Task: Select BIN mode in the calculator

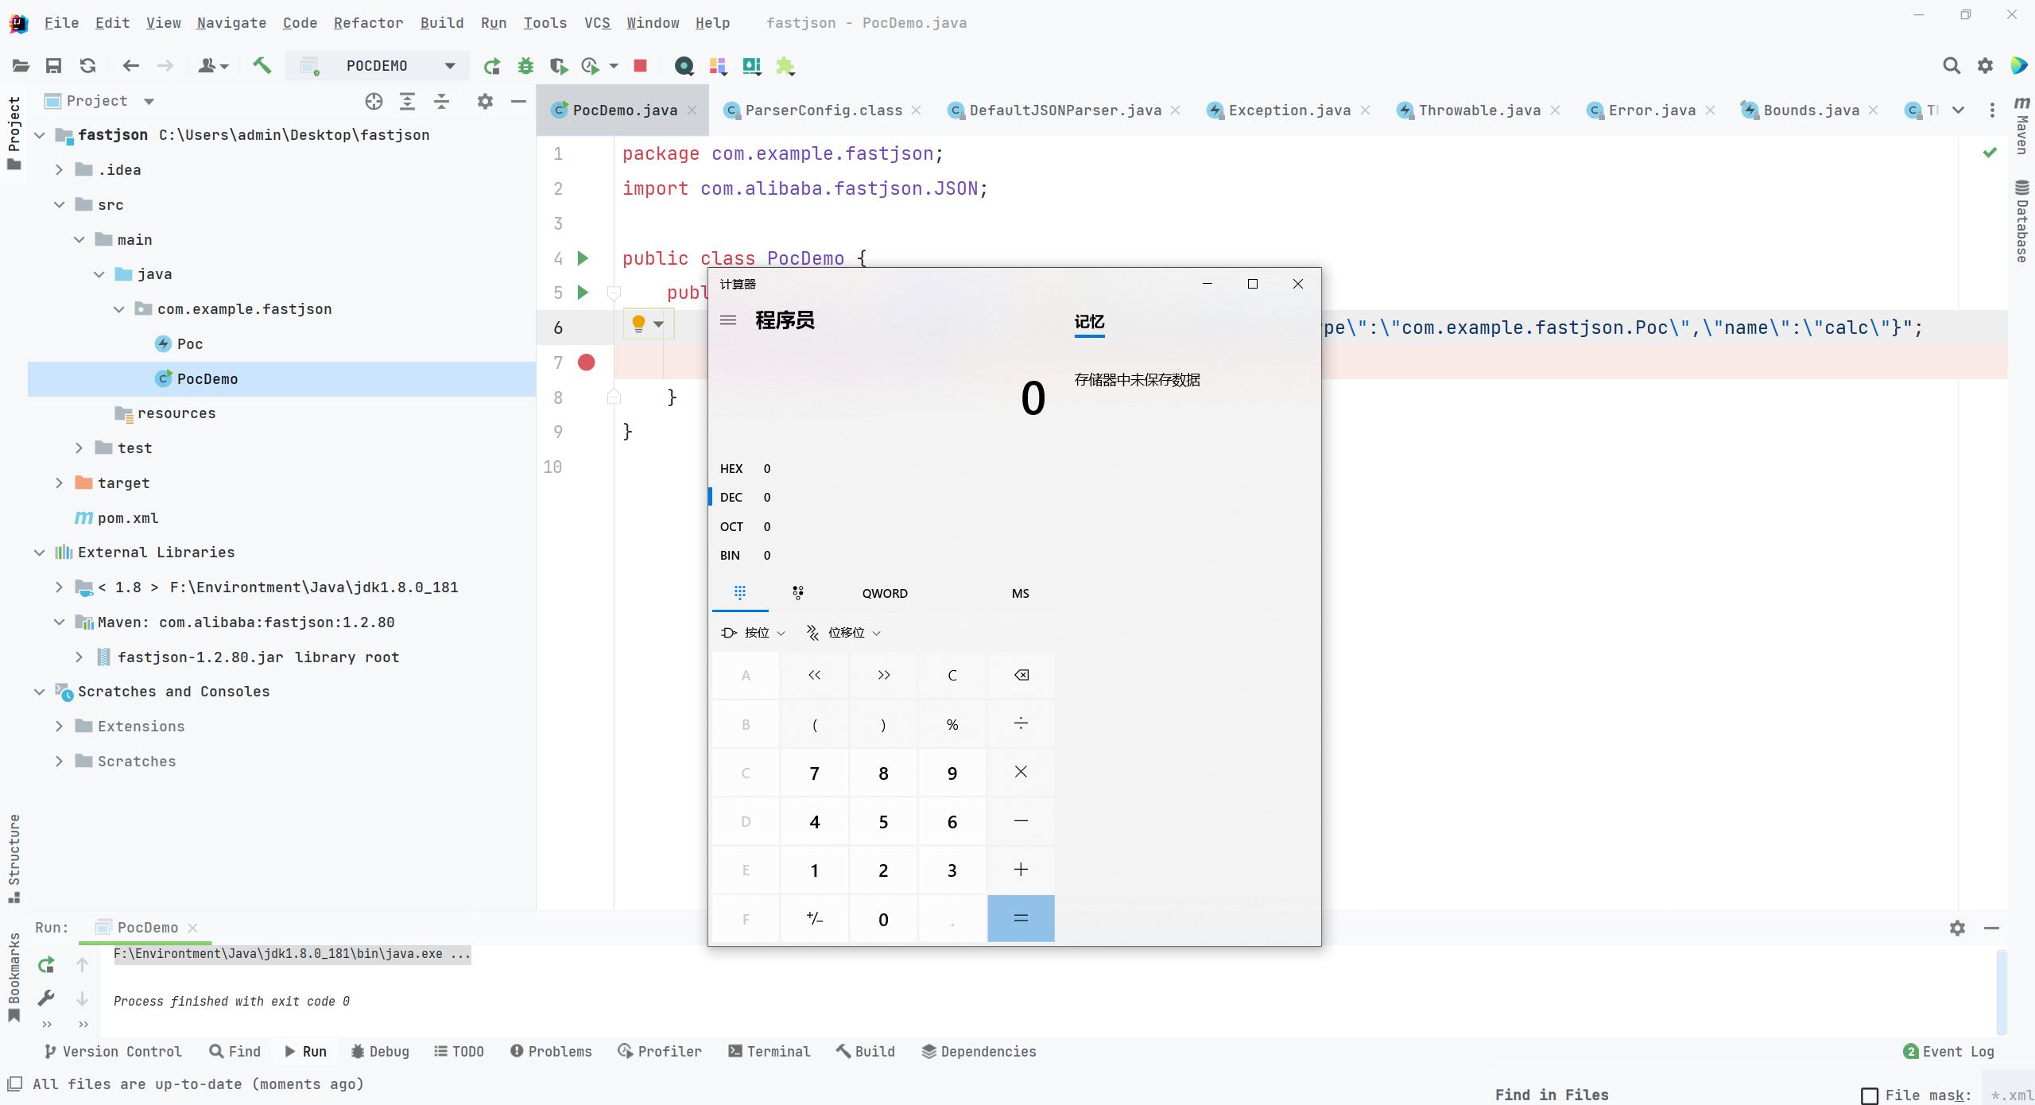Action: tap(729, 555)
